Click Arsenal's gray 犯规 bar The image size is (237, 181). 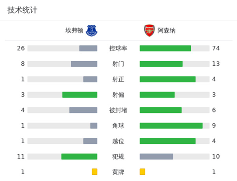click(156, 157)
